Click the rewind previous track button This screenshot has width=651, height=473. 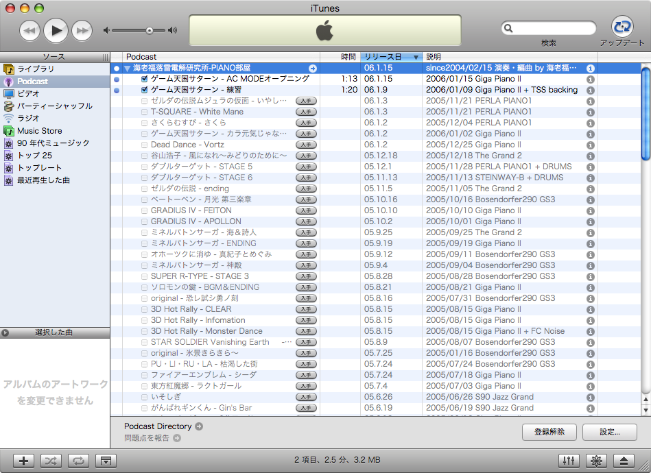(x=30, y=31)
